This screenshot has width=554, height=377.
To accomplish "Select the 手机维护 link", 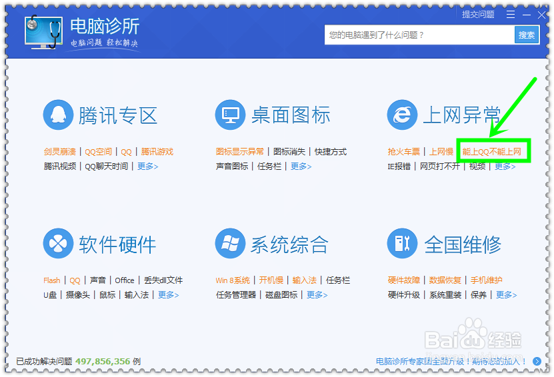I will click(x=487, y=280).
